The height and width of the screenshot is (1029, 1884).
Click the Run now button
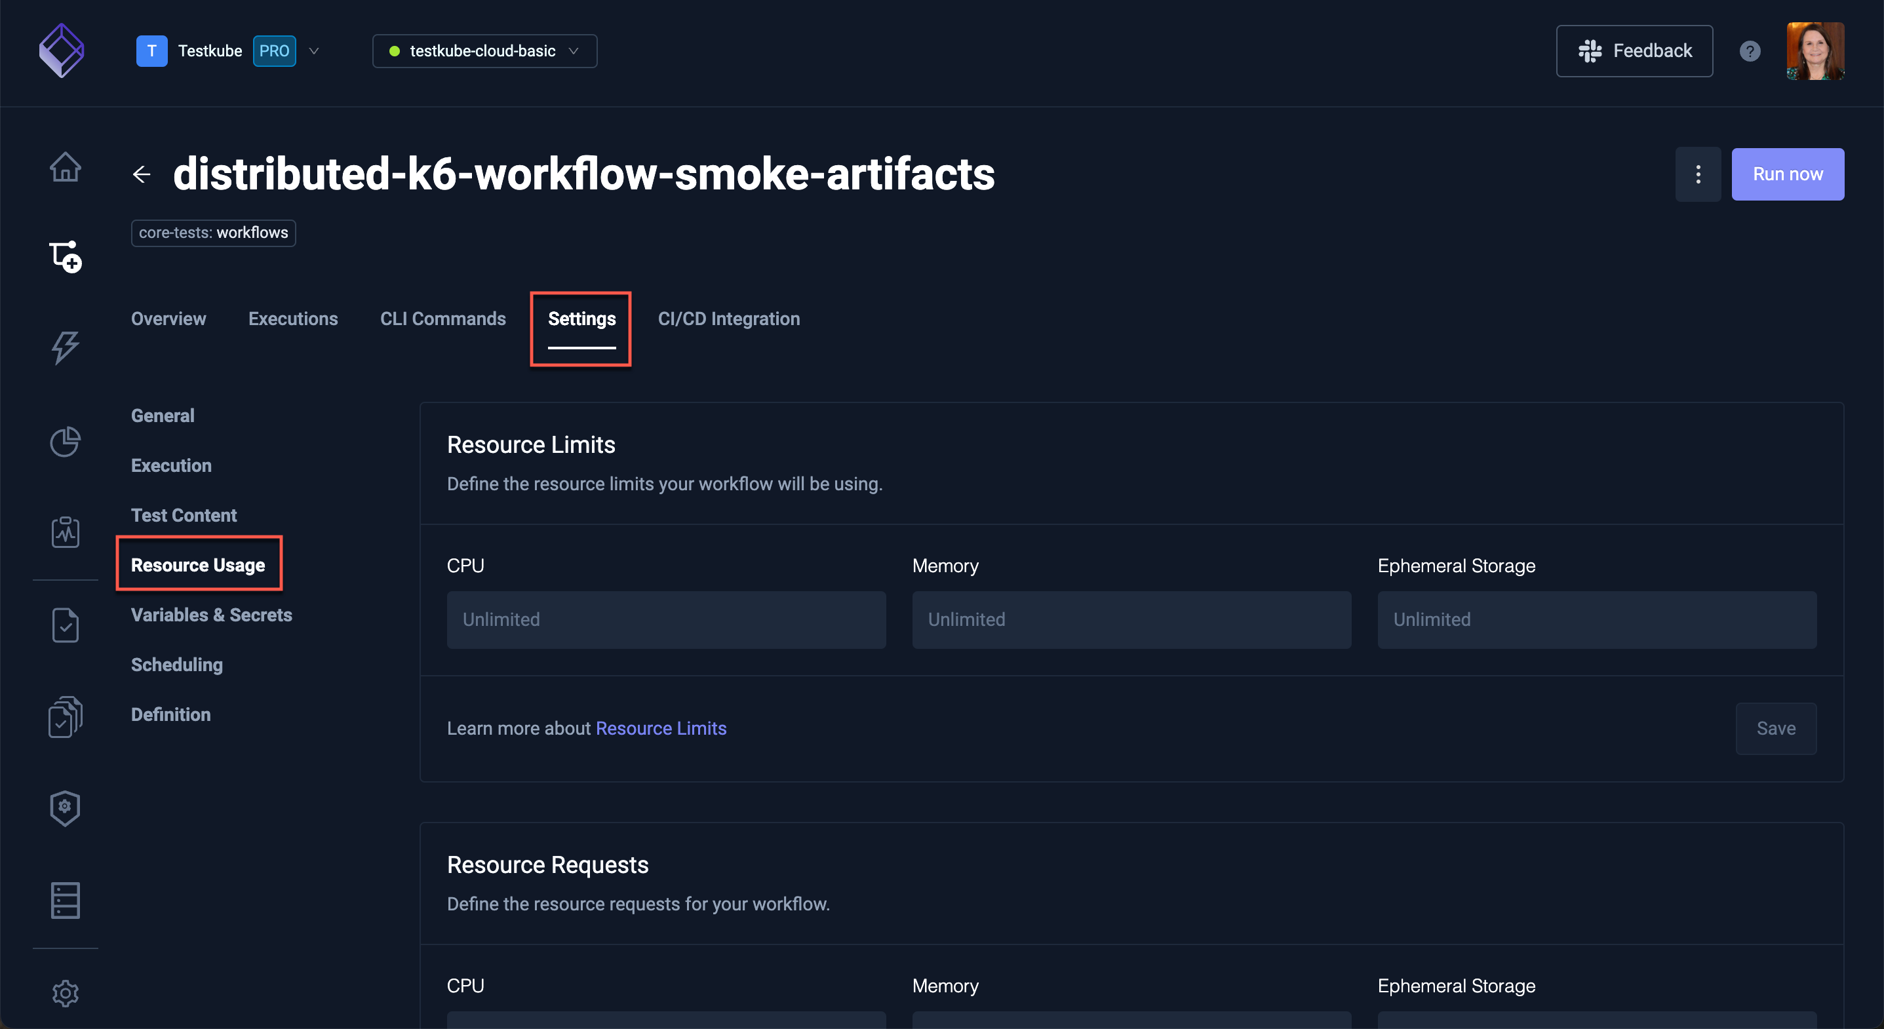1788,174
